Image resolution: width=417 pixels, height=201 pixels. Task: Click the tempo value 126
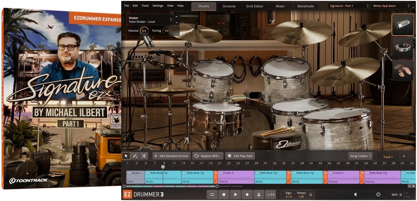301,196
